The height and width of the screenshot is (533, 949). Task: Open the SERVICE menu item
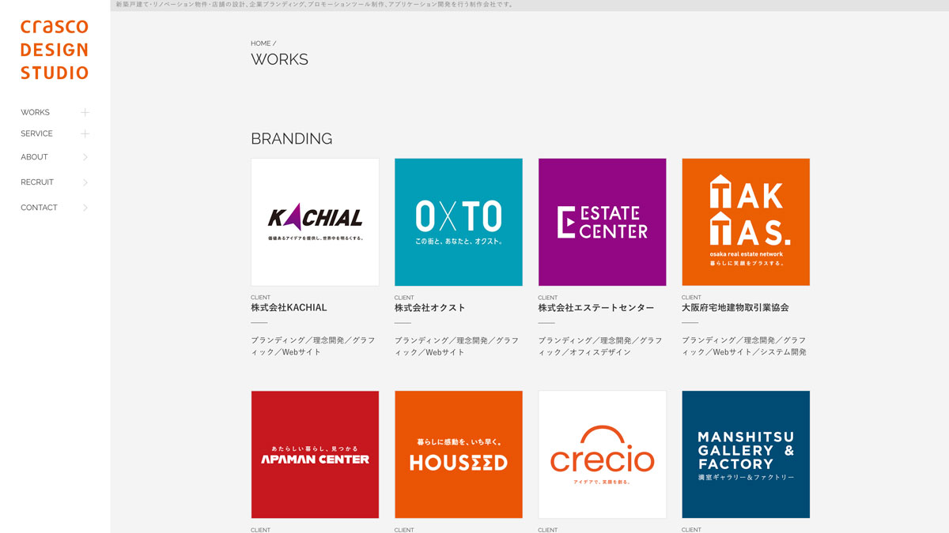pos(36,133)
